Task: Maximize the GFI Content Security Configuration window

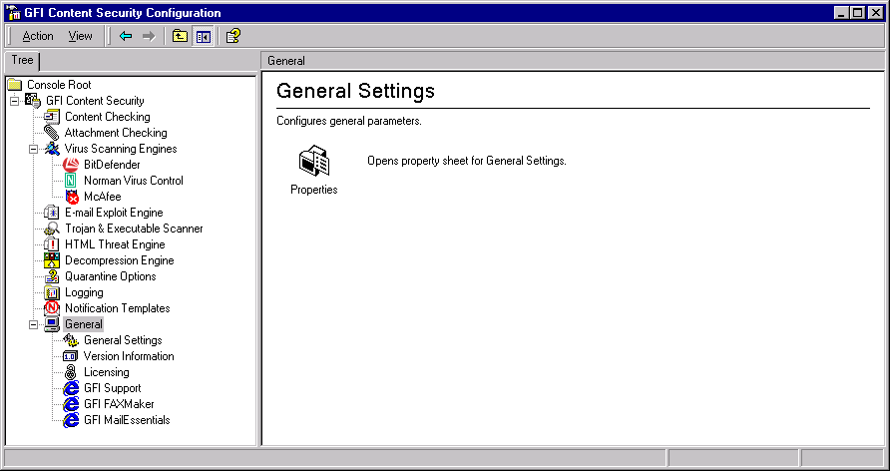Action: pos(858,12)
